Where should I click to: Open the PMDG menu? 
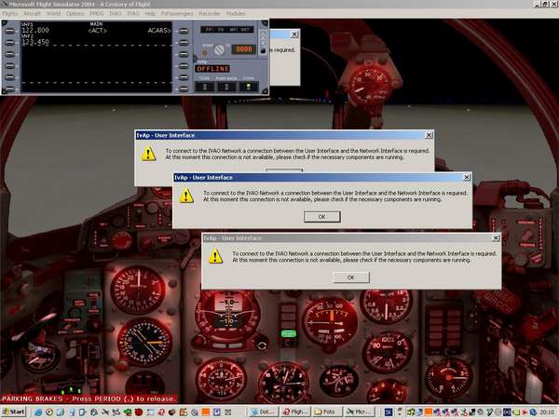(97, 14)
